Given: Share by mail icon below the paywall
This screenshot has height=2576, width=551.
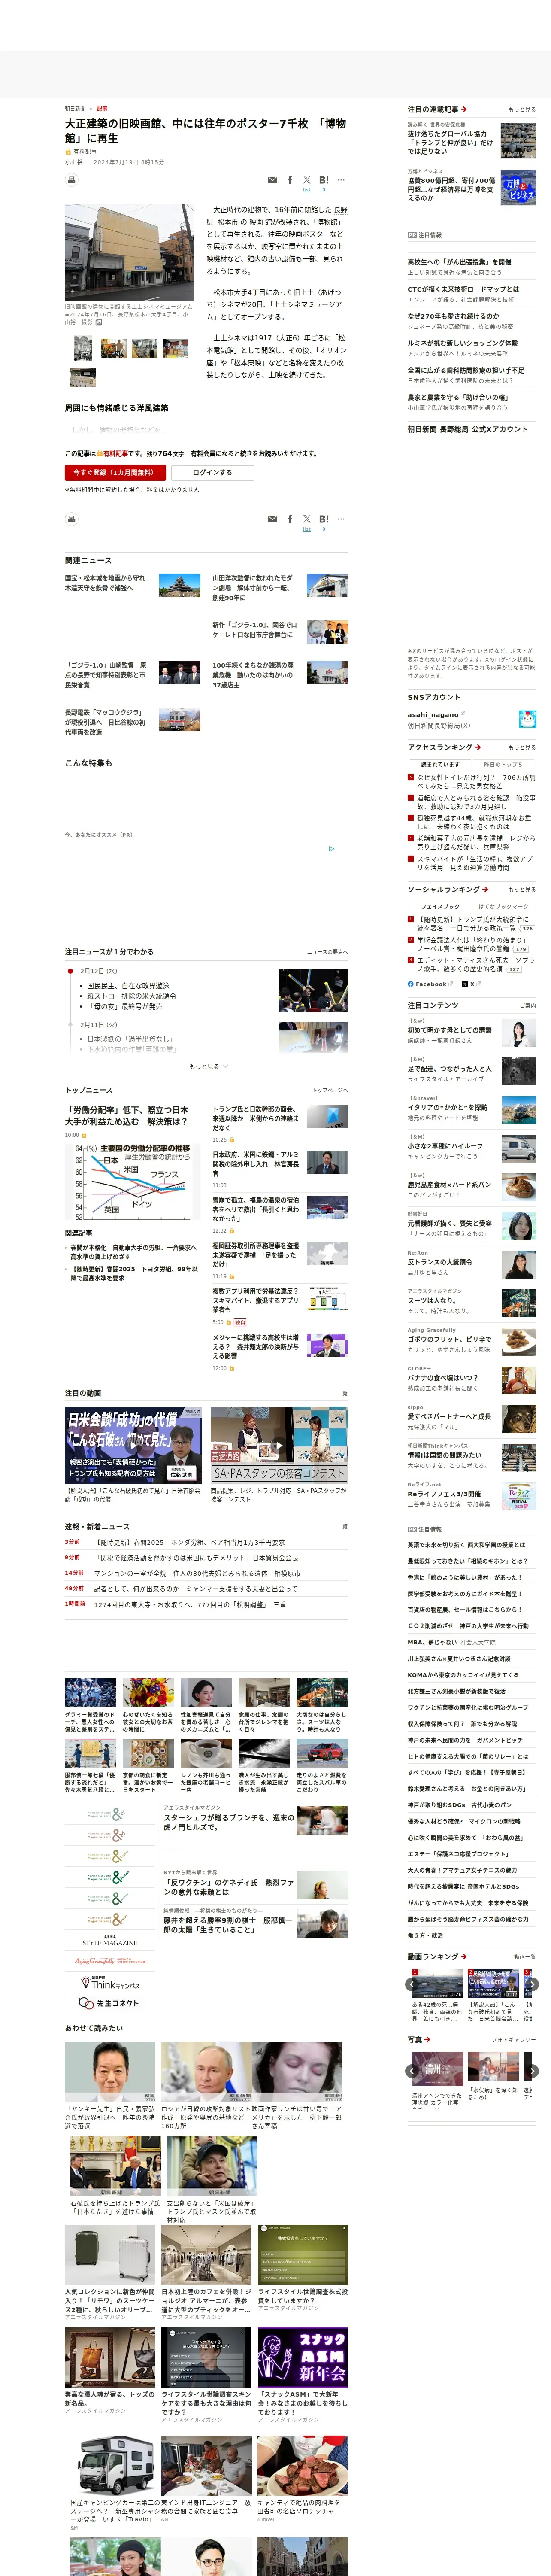Looking at the screenshot, I should pos(272,519).
